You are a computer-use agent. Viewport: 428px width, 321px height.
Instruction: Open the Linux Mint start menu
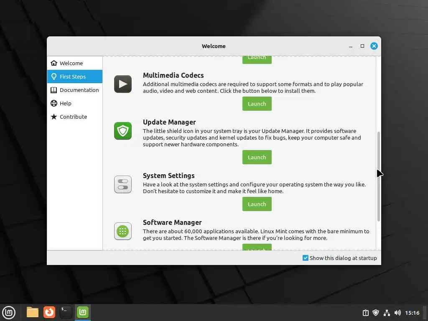point(9,313)
